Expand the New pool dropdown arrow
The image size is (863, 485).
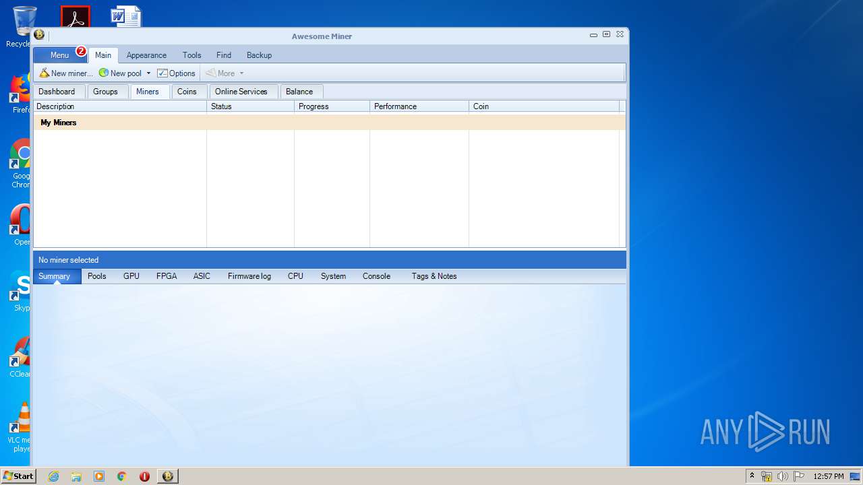point(148,73)
